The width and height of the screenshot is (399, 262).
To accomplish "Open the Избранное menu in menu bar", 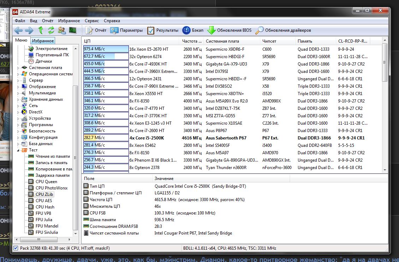I will [x=69, y=21].
